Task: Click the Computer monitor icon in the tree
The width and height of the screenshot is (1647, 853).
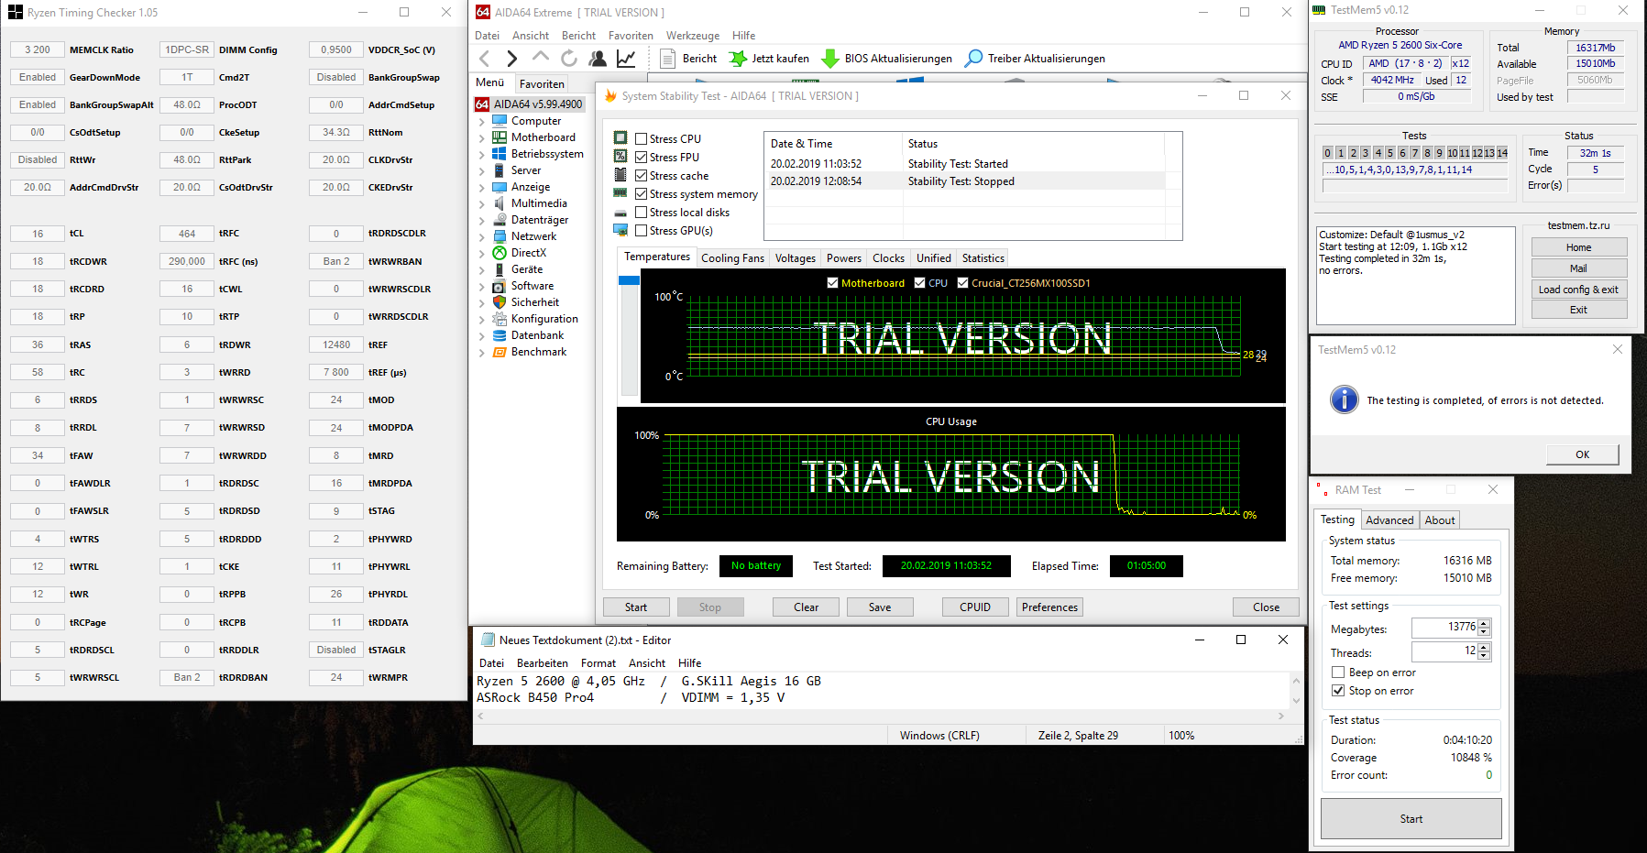Action: point(500,121)
